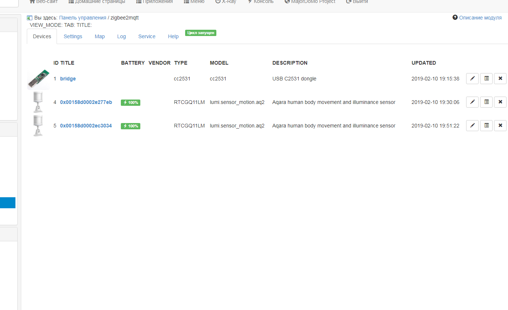This screenshot has height=310, width=508.
Task: Click the VENDOR column header
Action: pos(160,63)
